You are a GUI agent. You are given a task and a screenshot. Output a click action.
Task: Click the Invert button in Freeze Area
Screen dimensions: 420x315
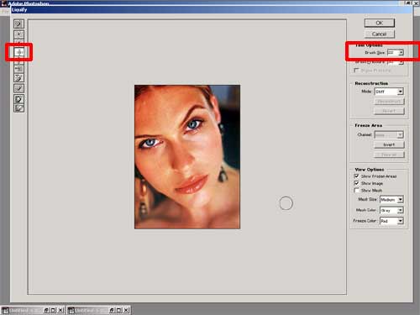(x=389, y=144)
